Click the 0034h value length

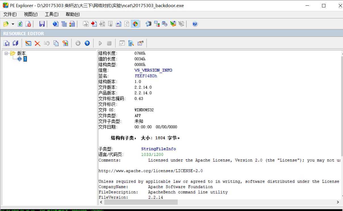[140, 59]
